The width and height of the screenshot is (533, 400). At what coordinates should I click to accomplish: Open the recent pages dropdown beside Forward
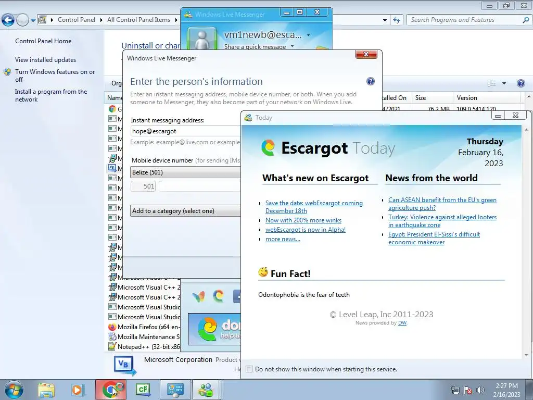pos(33,20)
